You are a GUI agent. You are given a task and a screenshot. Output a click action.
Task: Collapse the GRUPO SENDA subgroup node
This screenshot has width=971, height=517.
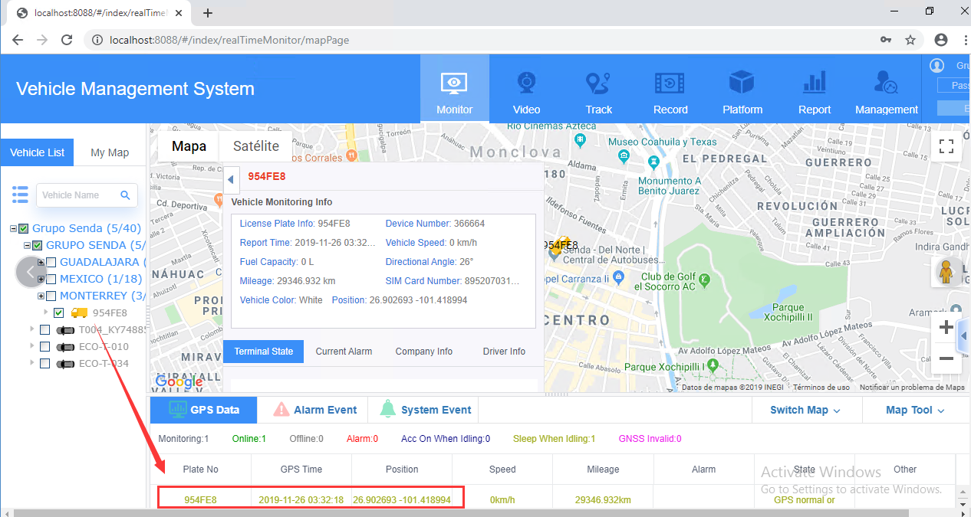(x=28, y=245)
